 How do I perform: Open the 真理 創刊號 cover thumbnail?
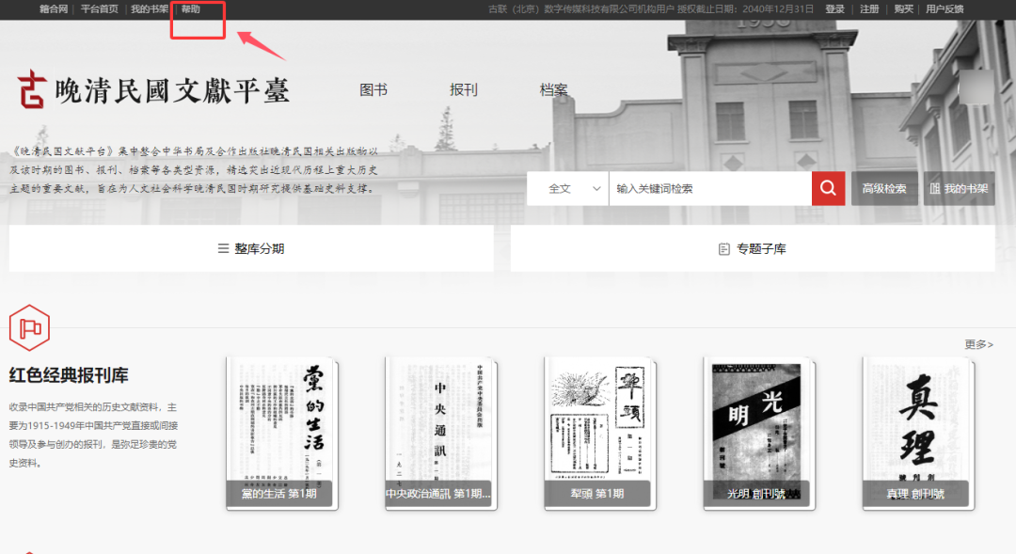click(x=917, y=433)
